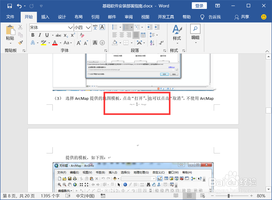
Task: Switch to Read Mode in status bar
Action: (x=176, y=196)
